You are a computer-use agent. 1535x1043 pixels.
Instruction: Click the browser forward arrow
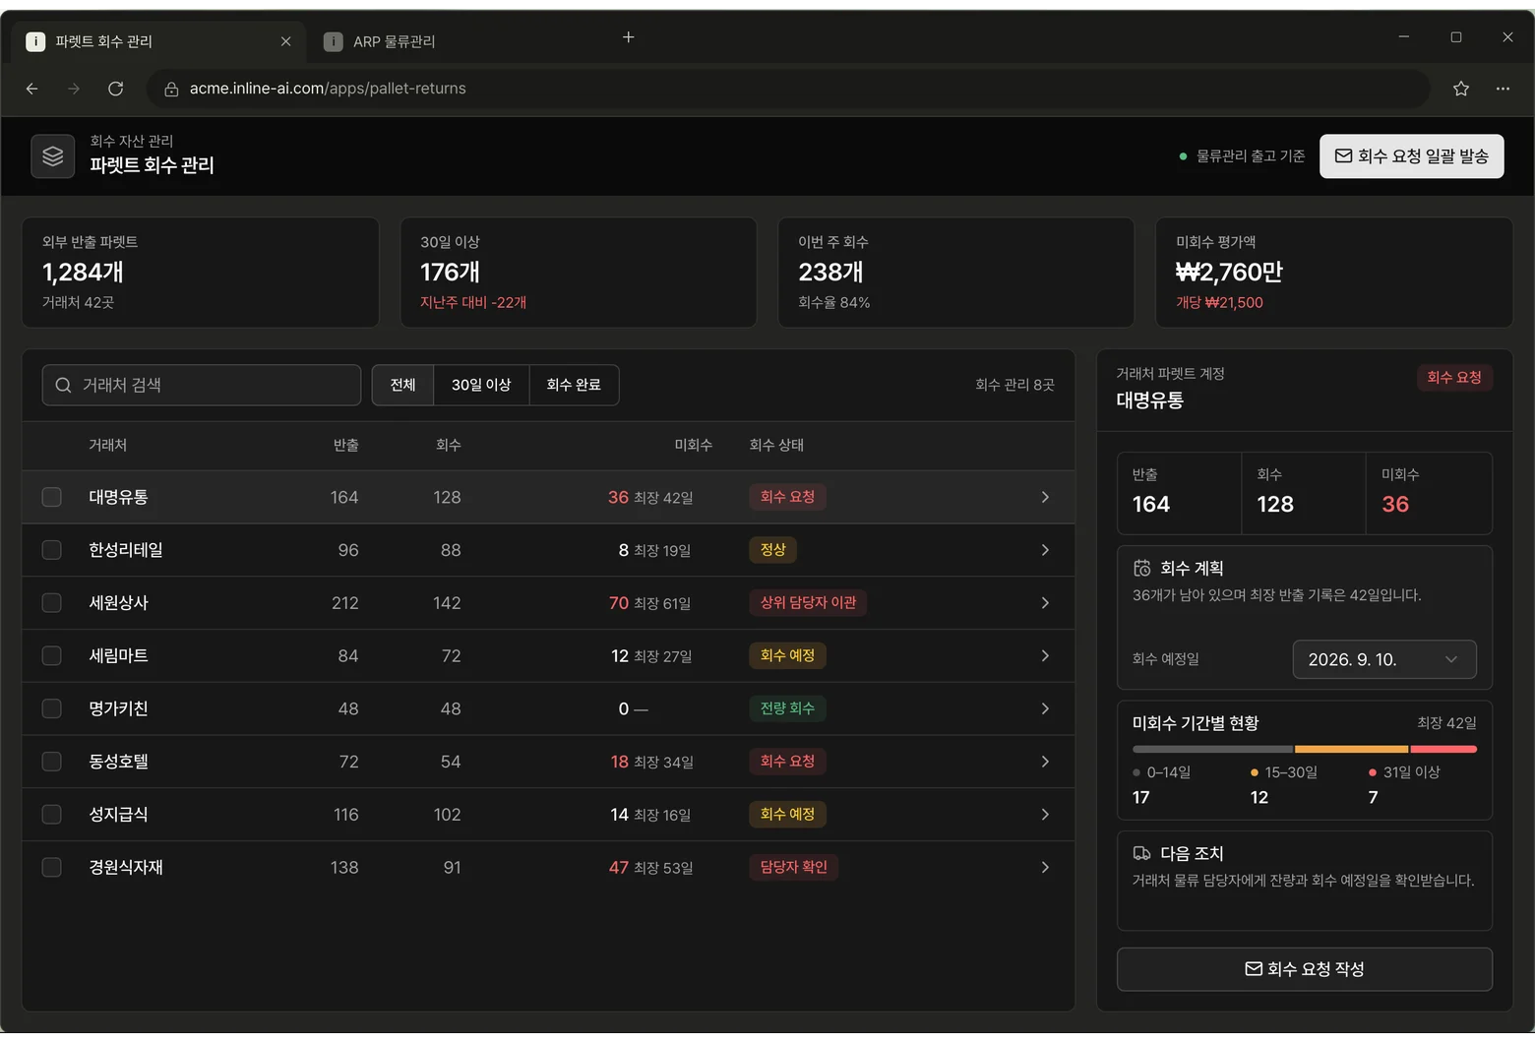tap(74, 89)
